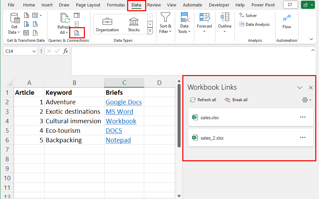Screen dimensions: 319x199
Task: Show the Queries & Connections pane icon
Action: click(x=77, y=15)
